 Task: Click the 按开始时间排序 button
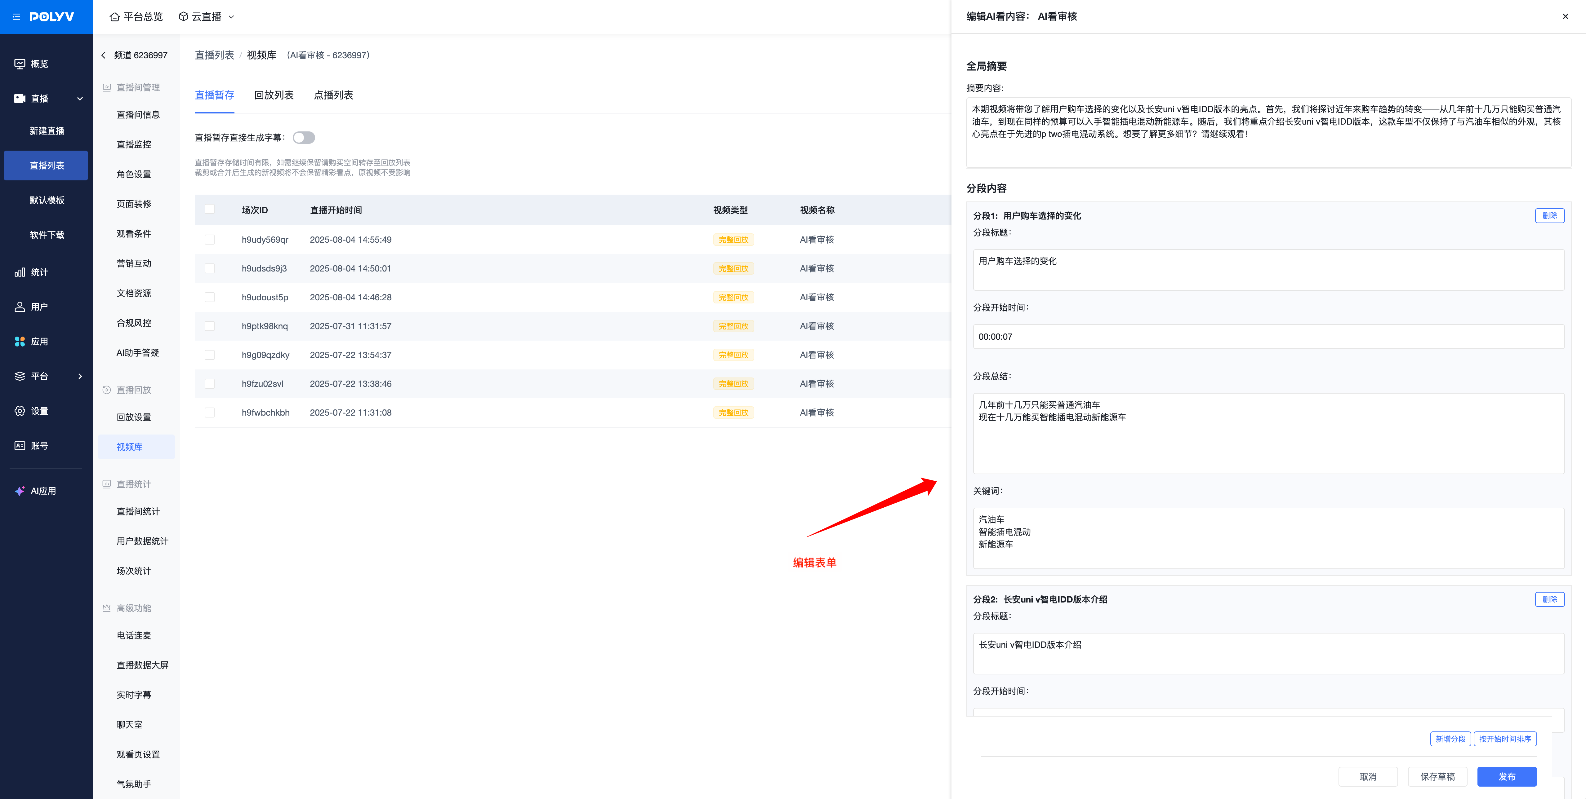(1505, 739)
